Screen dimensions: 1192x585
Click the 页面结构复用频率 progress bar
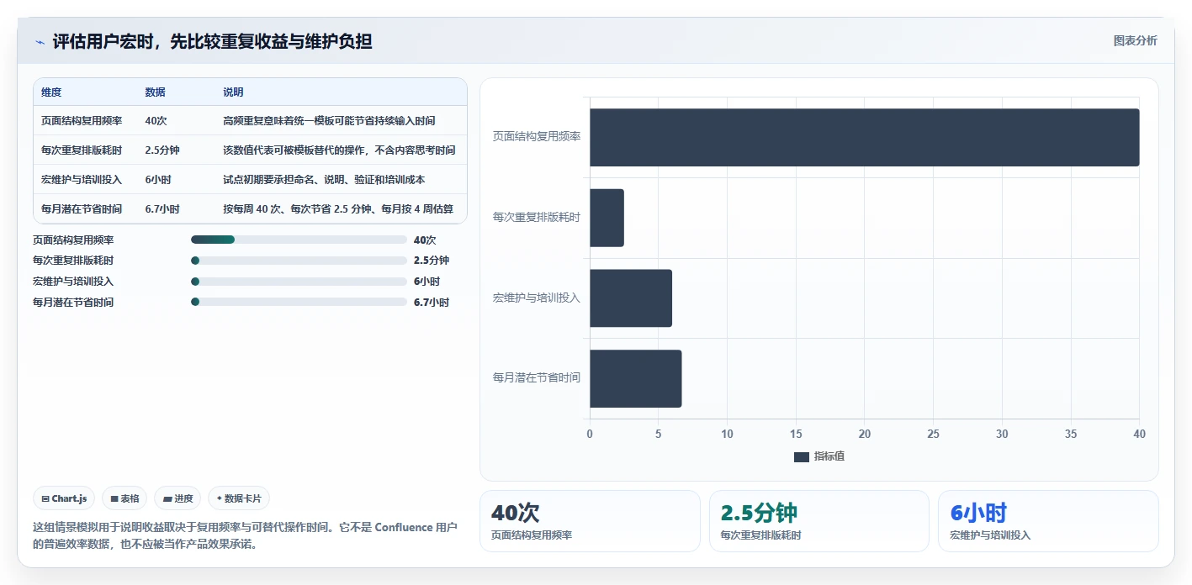tap(299, 240)
